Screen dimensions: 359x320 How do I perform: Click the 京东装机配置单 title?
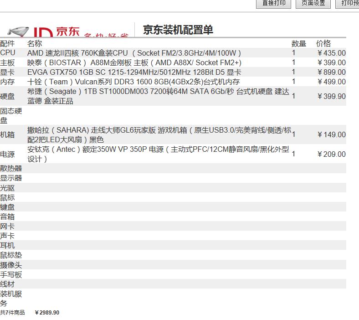click(178, 30)
